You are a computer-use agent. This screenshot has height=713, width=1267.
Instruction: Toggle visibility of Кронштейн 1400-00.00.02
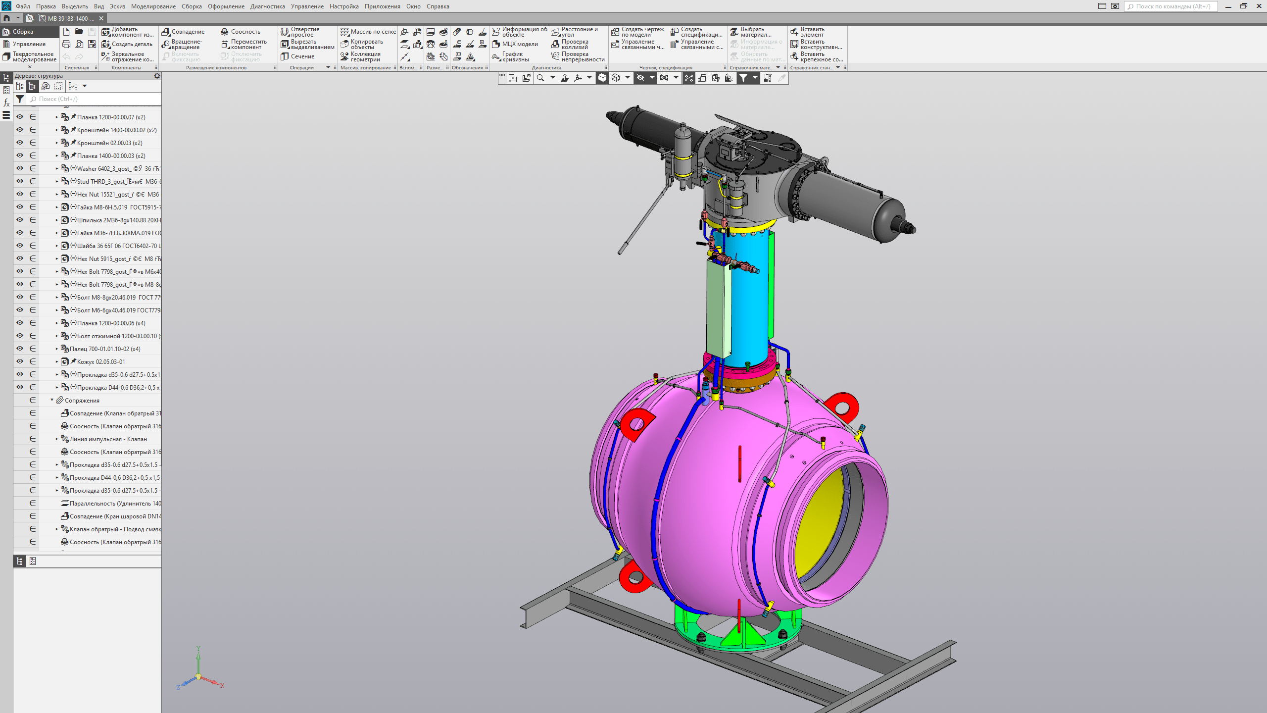20,130
